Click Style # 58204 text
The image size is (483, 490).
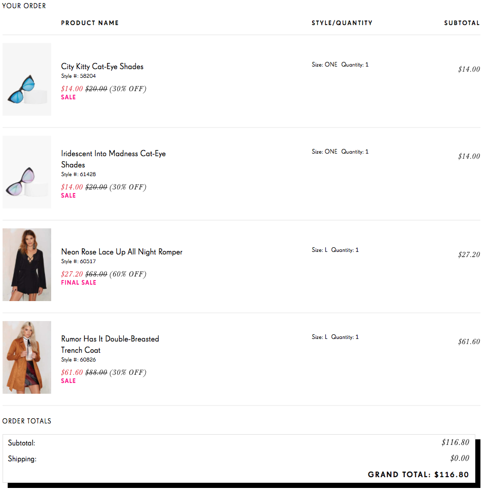pyautogui.click(x=78, y=76)
